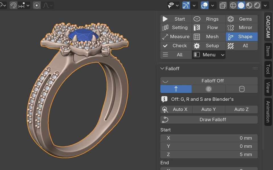The image size is (273, 170).
Task: Show All categories
Action: (176, 55)
